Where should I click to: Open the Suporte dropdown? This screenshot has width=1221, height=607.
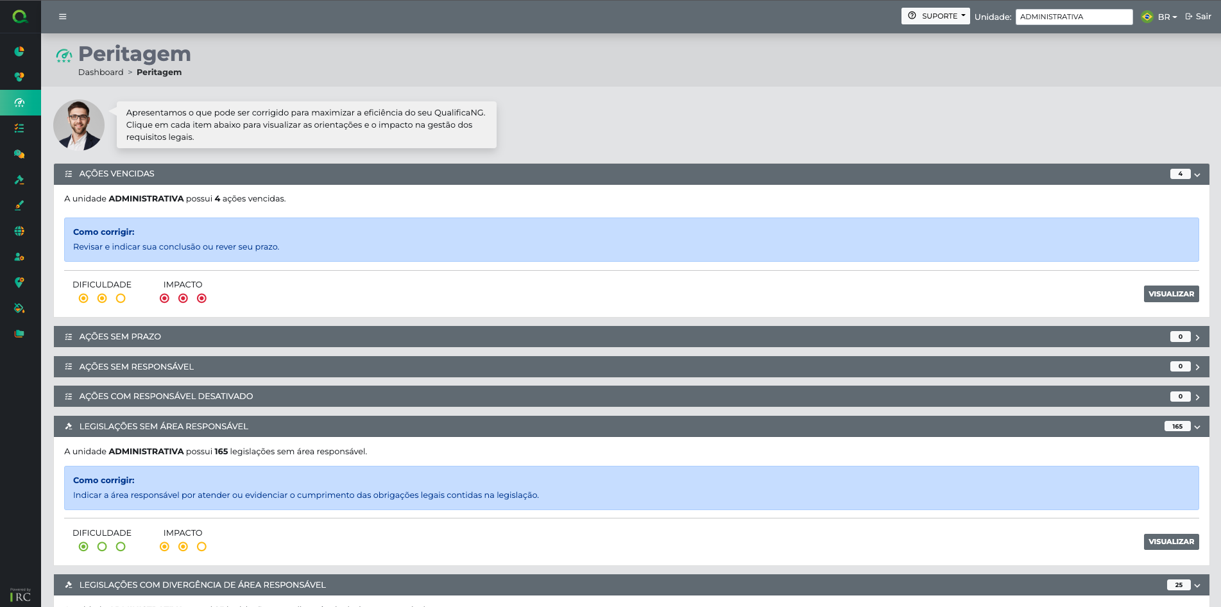tap(935, 16)
